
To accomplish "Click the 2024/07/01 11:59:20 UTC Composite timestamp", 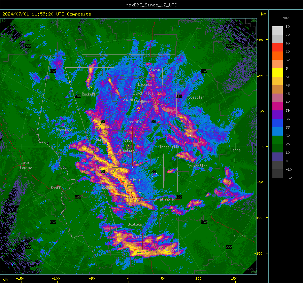I will (x=46, y=14).
